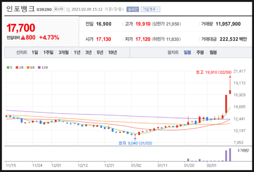Click the 14,685 price axis label
The image size is (254, 172).
pos(240,107)
